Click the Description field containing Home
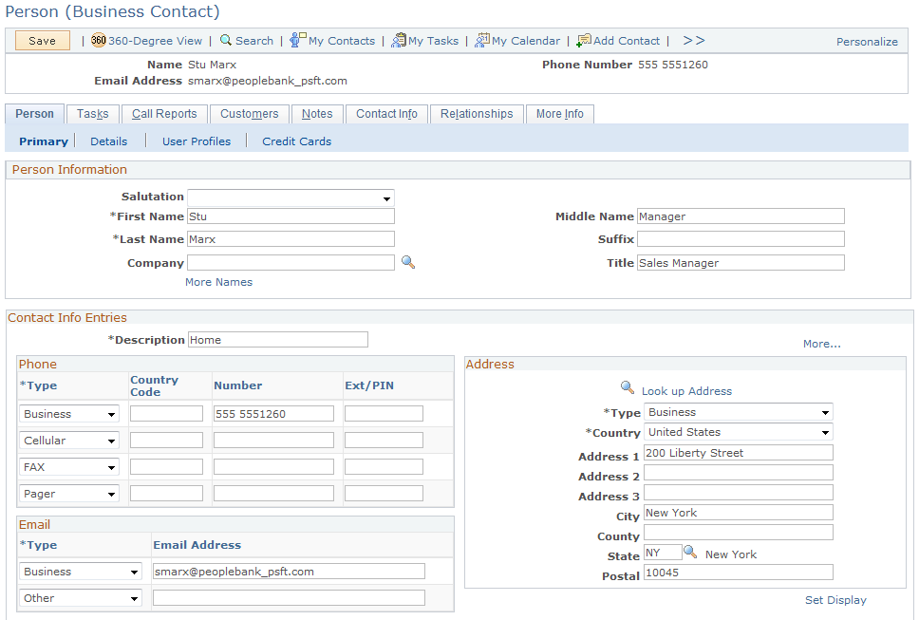The image size is (919, 620). click(x=278, y=340)
